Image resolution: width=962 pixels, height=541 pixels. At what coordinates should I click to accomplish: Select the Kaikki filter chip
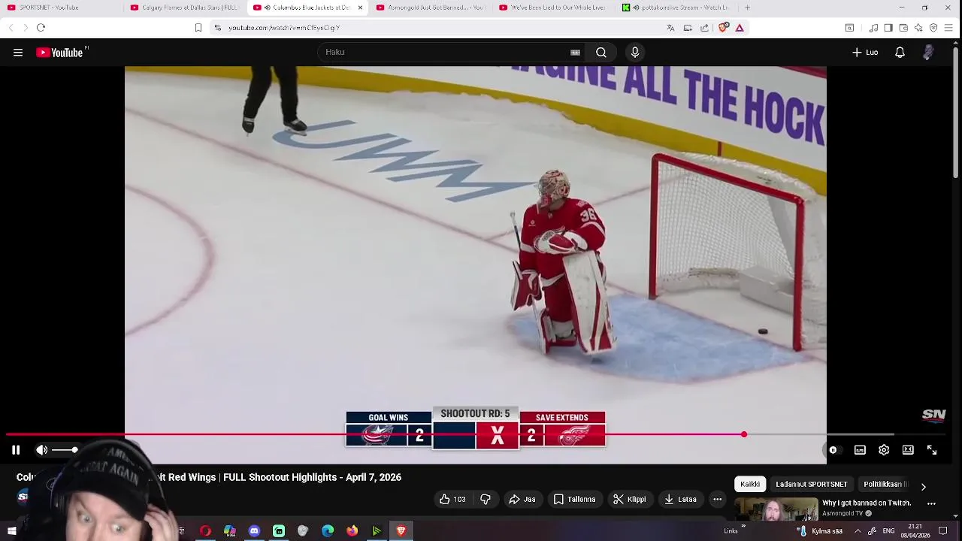pyautogui.click(x=750, y=485)
